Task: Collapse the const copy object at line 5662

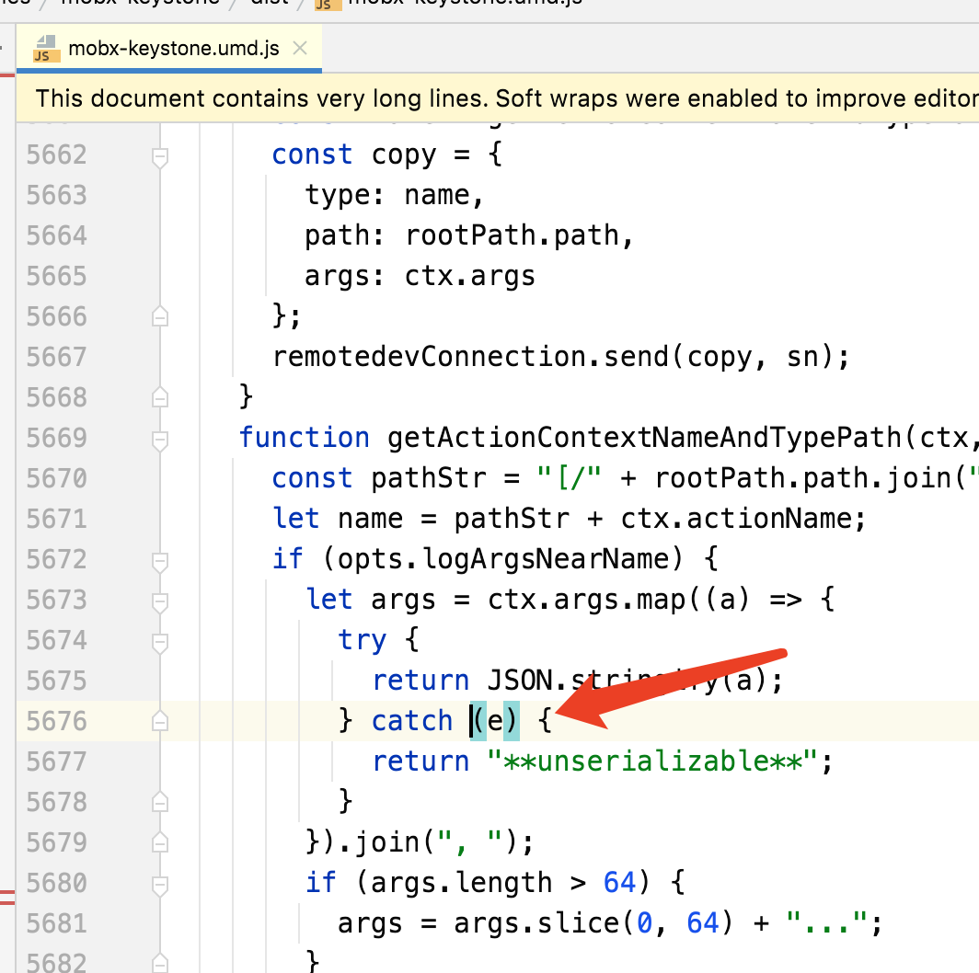Action: 159,155
